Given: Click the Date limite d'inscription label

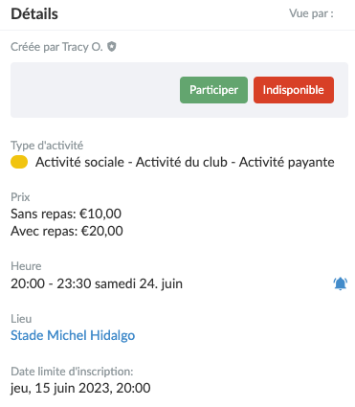Looking at the screenshot, I should [x=72, y=372].
